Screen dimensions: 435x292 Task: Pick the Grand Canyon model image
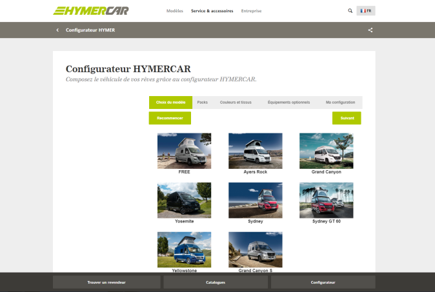[x=326, y=151]
